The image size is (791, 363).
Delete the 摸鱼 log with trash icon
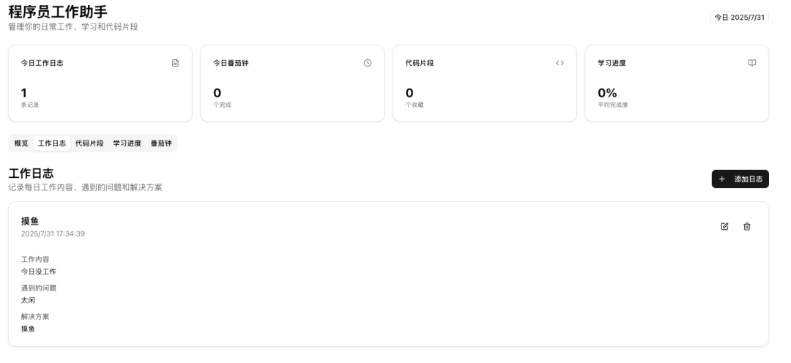pyautogui.click(x=747, y=227)
